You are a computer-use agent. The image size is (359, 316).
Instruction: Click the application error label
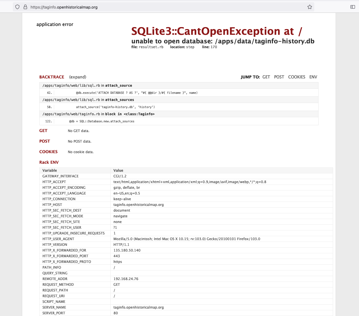(x=55, y=25)
